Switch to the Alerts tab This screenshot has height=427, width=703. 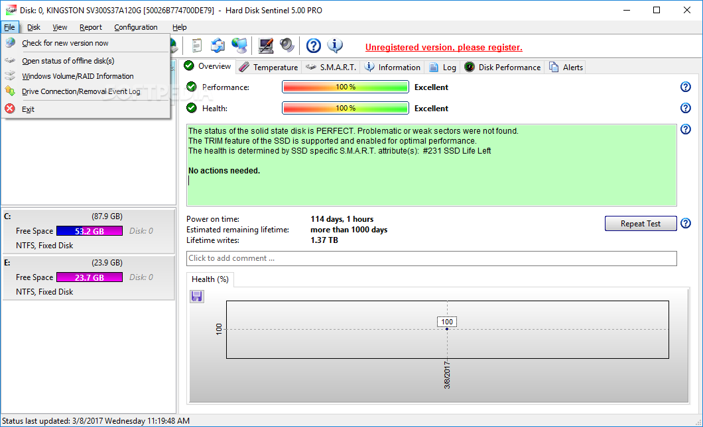(566, 67)
